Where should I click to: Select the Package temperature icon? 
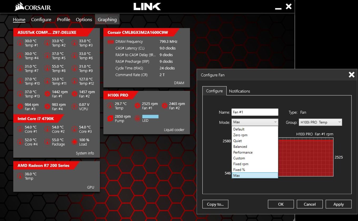coord(47,142)
